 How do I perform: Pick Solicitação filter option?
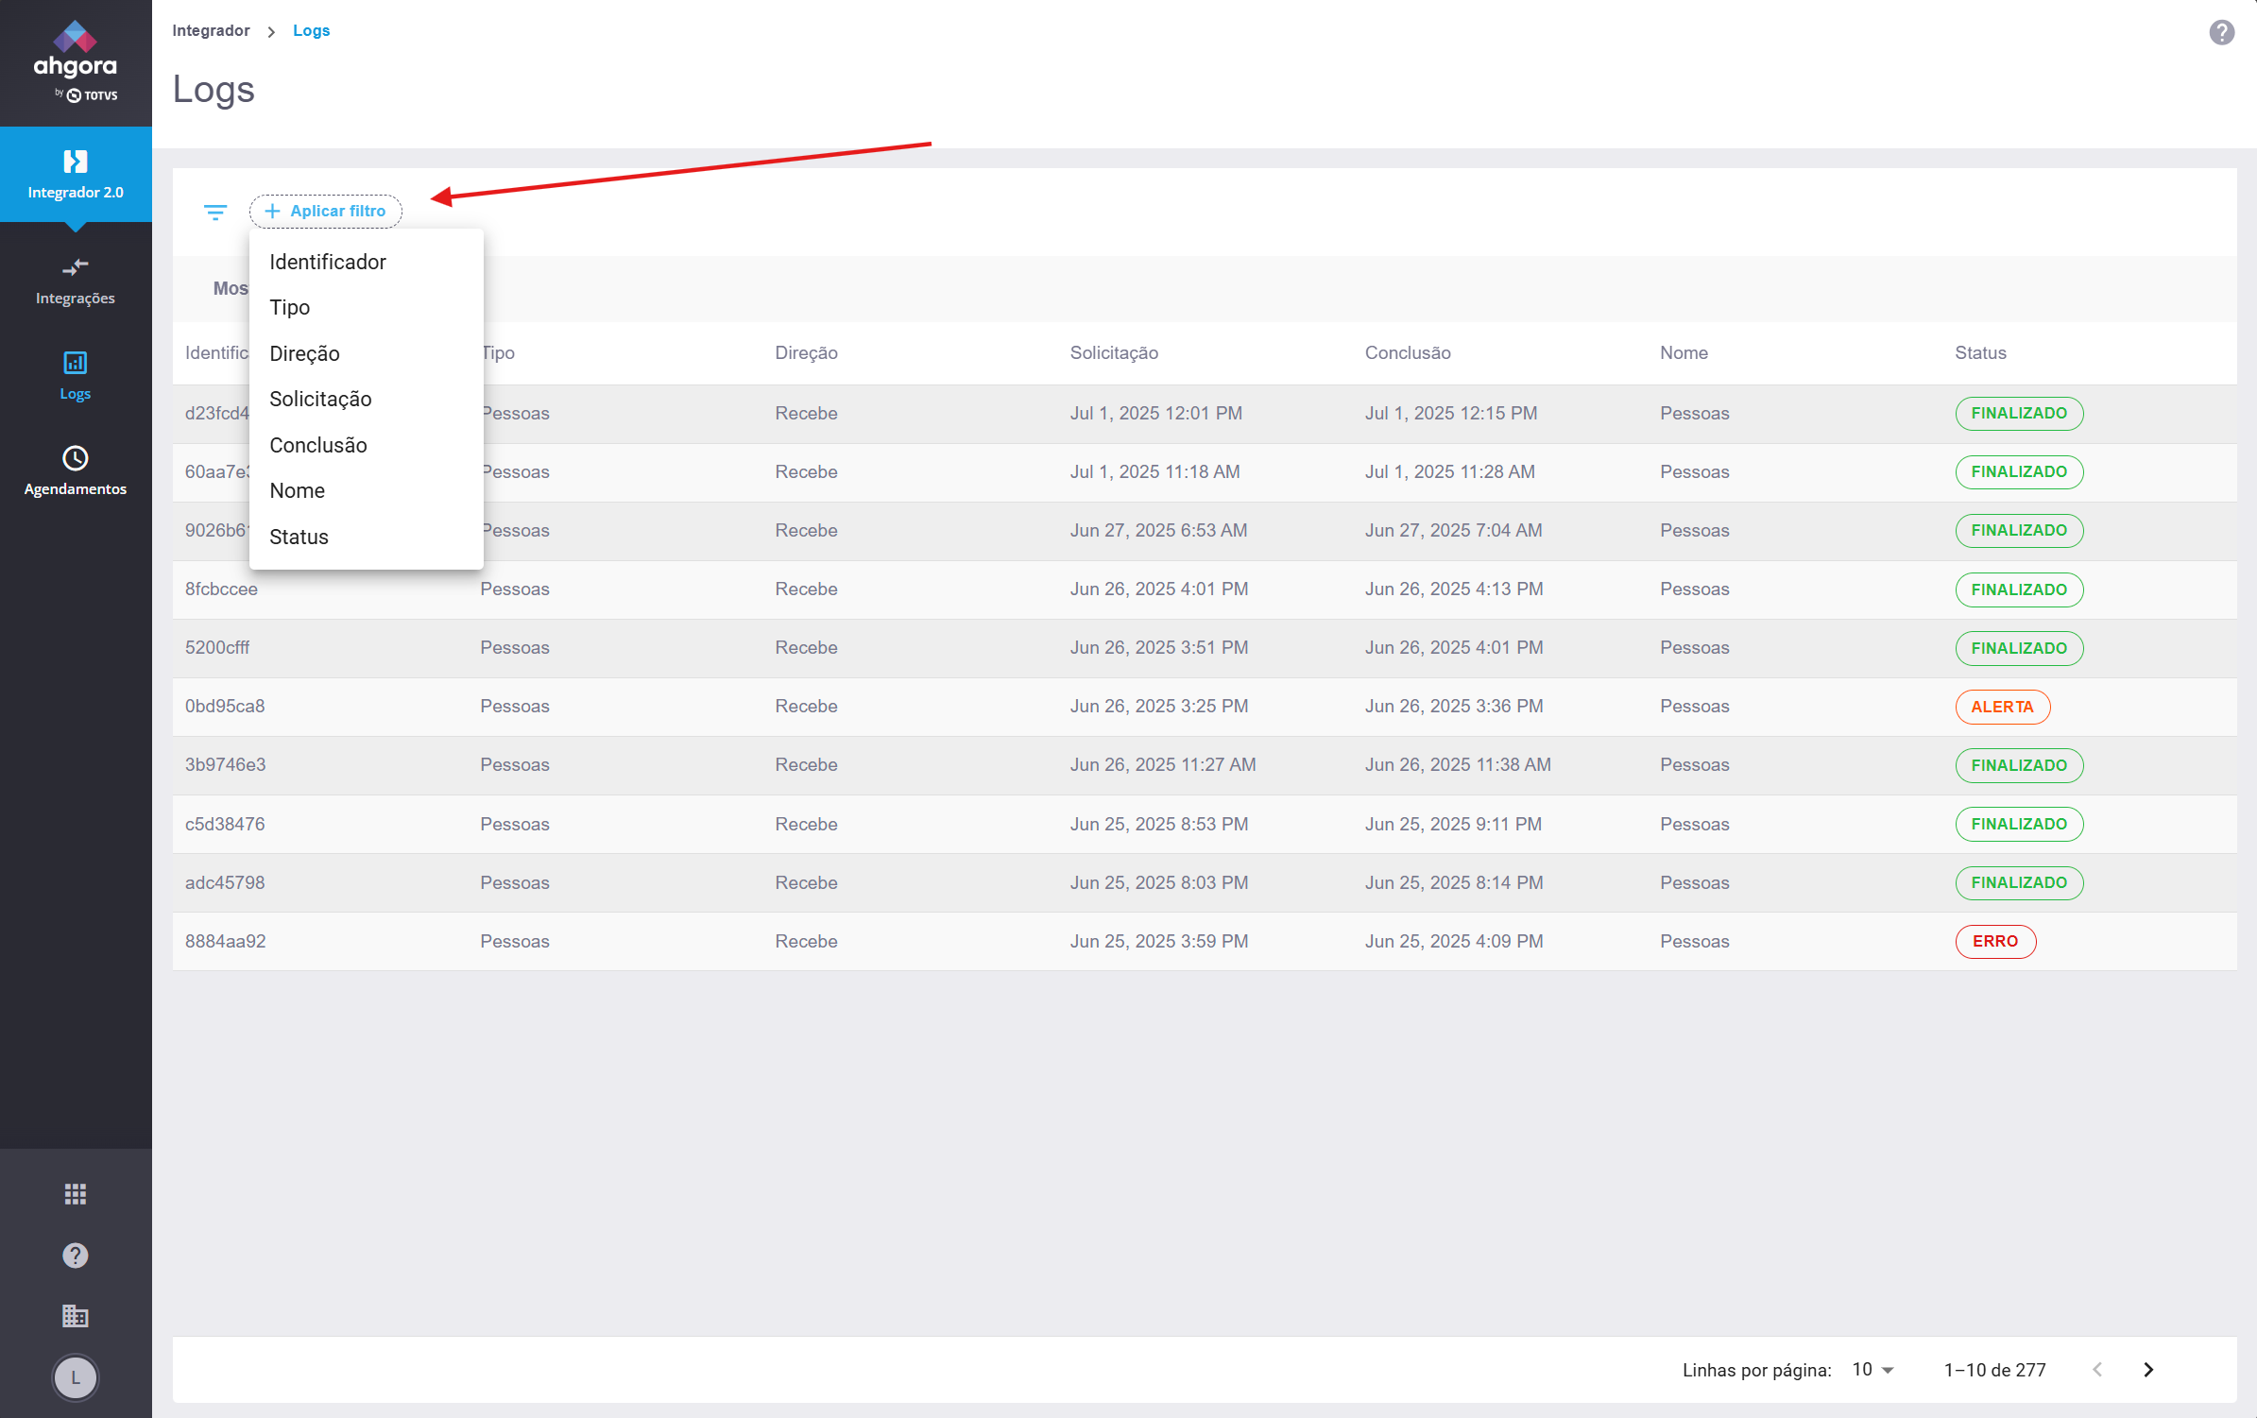pos(320,399)
